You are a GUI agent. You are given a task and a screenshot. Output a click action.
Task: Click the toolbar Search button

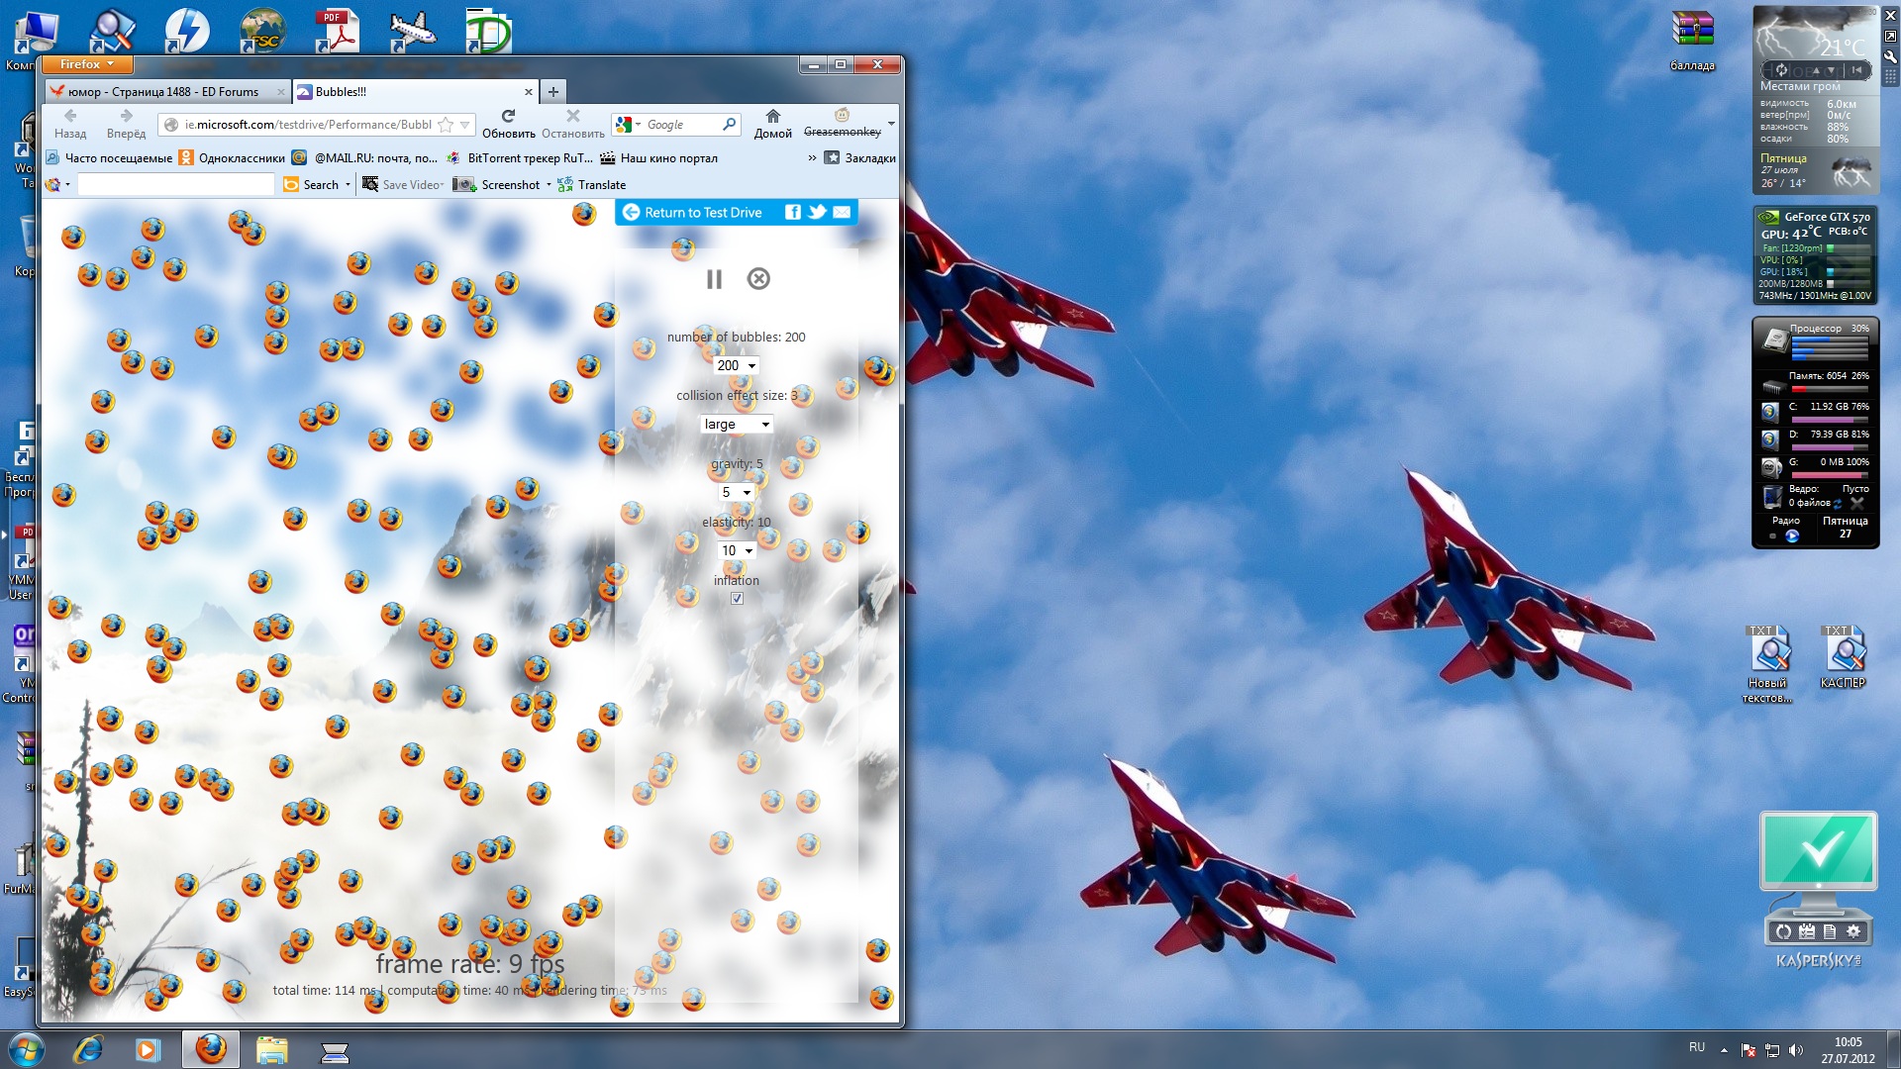tap(311, 184)
